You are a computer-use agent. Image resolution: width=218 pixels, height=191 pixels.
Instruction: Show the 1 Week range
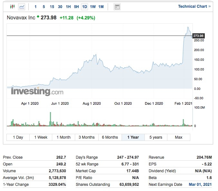click(x=41, y=137)
